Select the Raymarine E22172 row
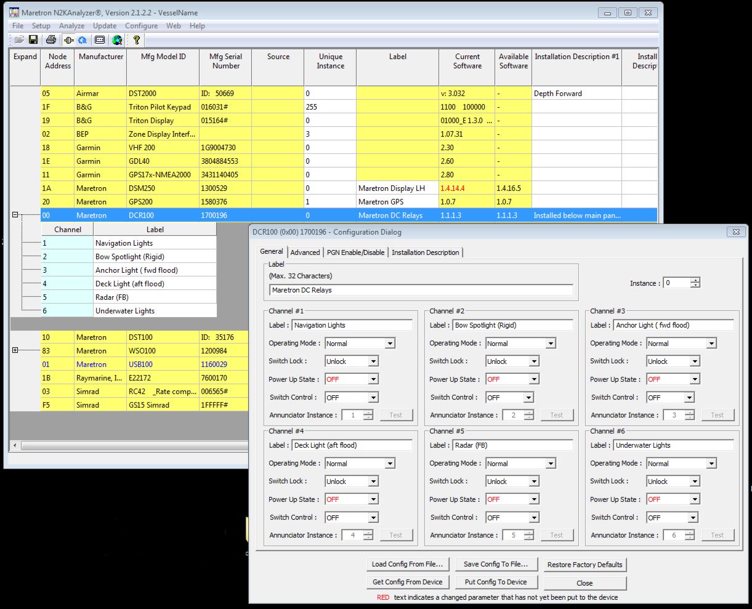Viewport: 752px width, 609px height. pyautogui.click(x=145, y=378)
